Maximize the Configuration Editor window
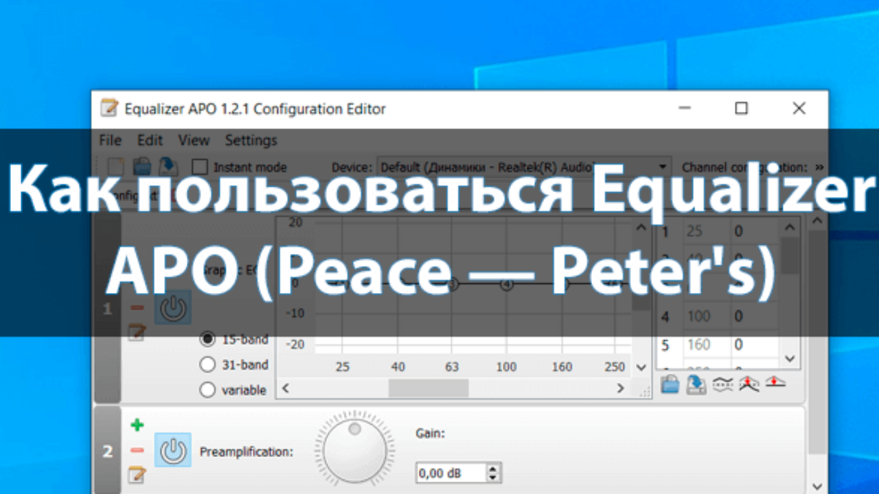This screenshot has height=494, width=879. 741,108
